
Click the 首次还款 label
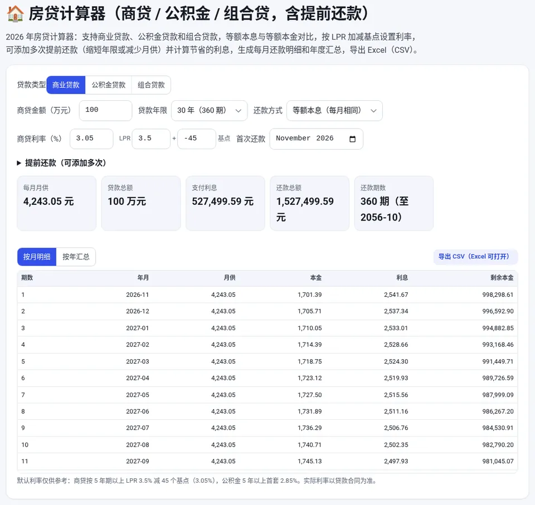(251, 139)
